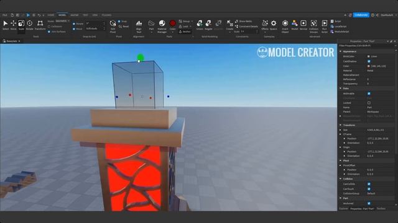Toggle the CanTouch property
Screen dimensions: 398x223
coord(369,189)
